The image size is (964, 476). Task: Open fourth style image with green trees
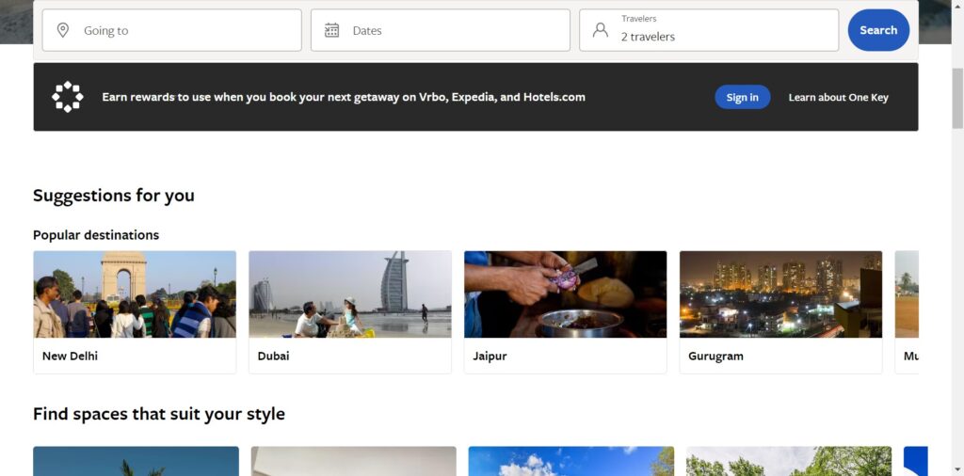pos(788,461)
